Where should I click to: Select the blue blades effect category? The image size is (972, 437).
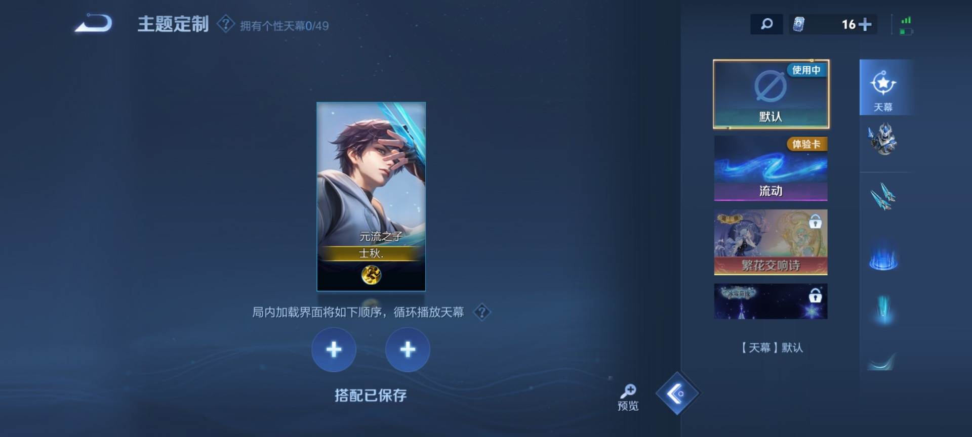[x=883, y=196]
